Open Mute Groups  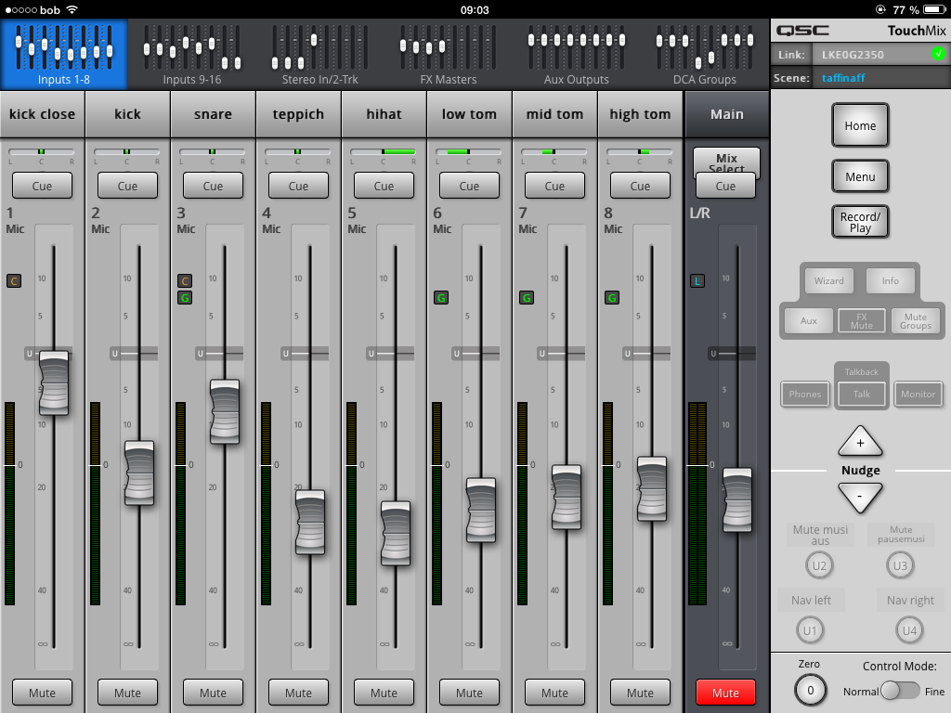(915, 320)
